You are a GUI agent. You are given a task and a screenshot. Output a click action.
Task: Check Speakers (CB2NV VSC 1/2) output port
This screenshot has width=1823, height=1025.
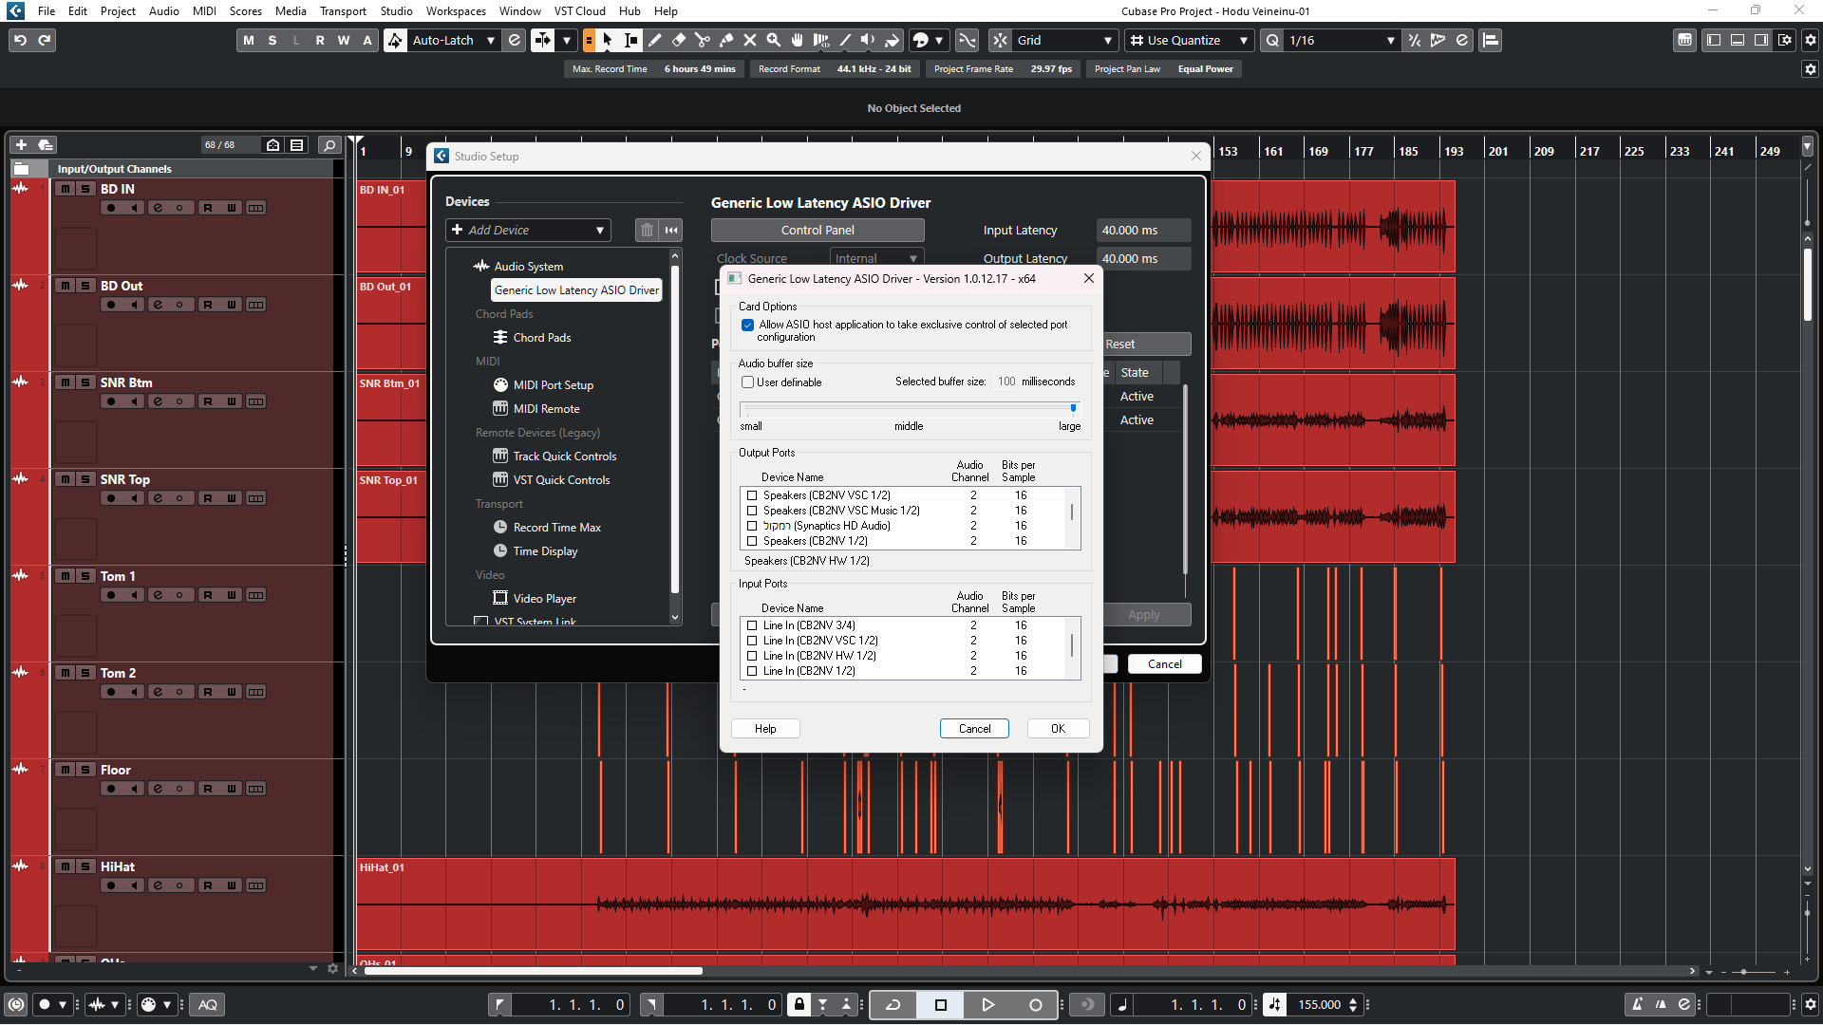(753, 495)
